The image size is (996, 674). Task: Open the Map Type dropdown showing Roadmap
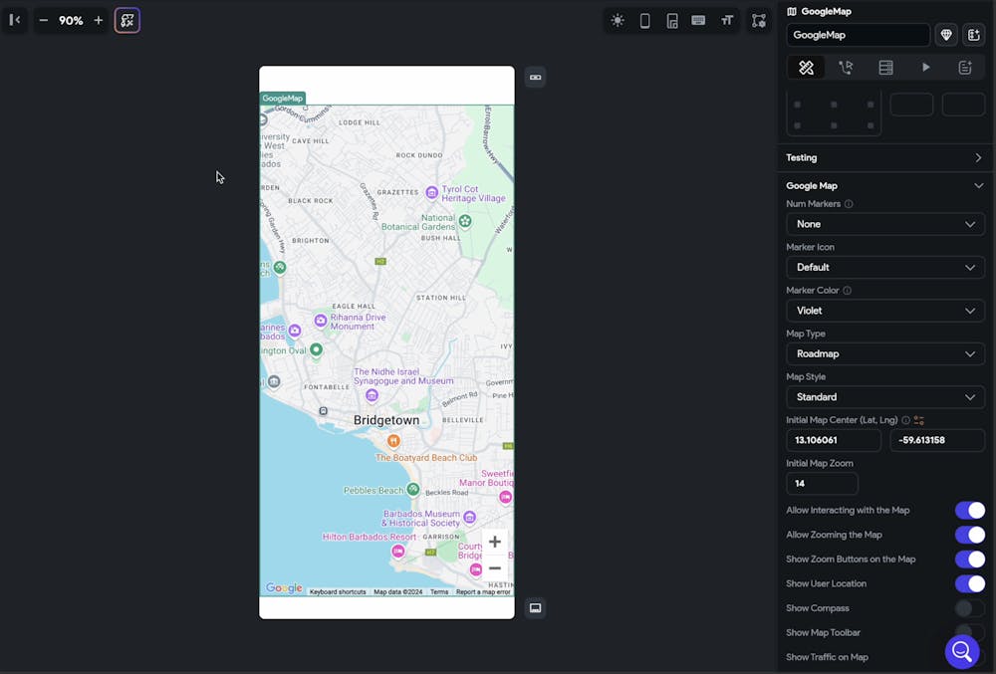[x=884, y=353]
